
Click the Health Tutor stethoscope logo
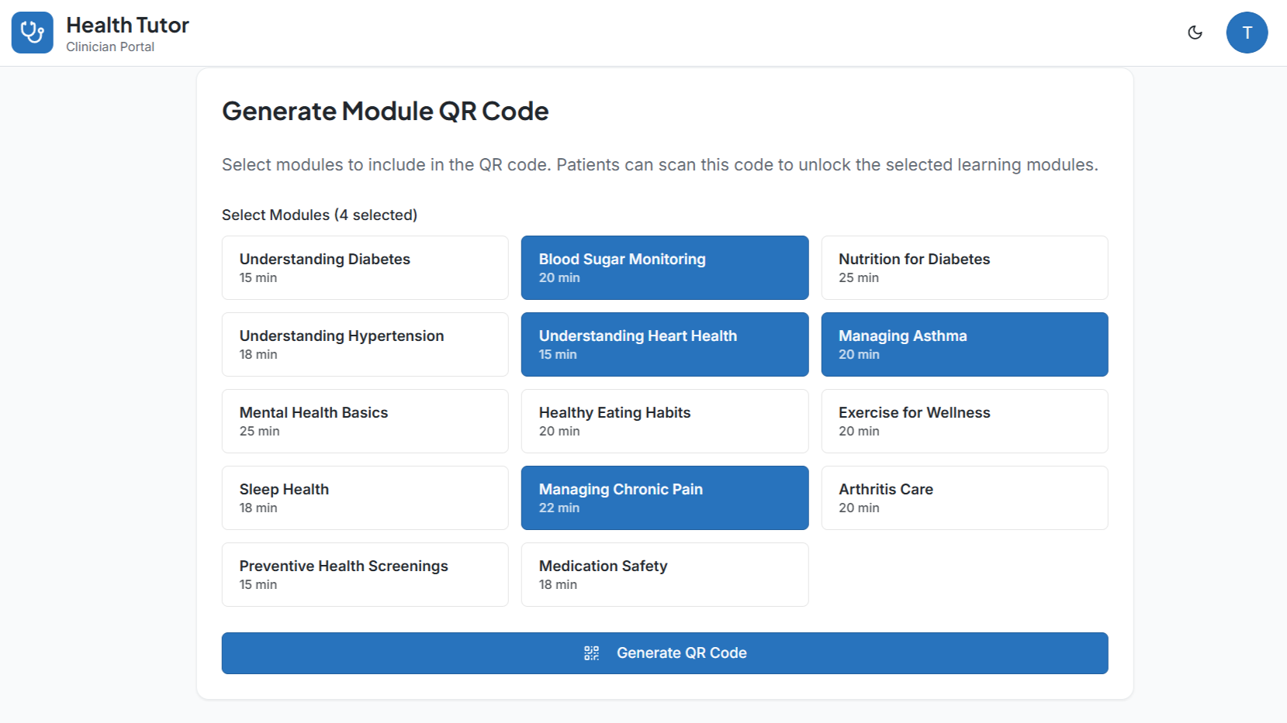33,33
